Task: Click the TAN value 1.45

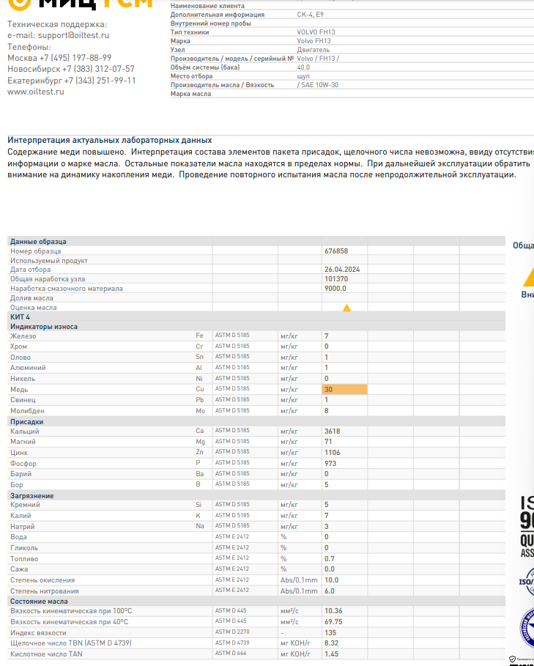Action: [332, 654]
